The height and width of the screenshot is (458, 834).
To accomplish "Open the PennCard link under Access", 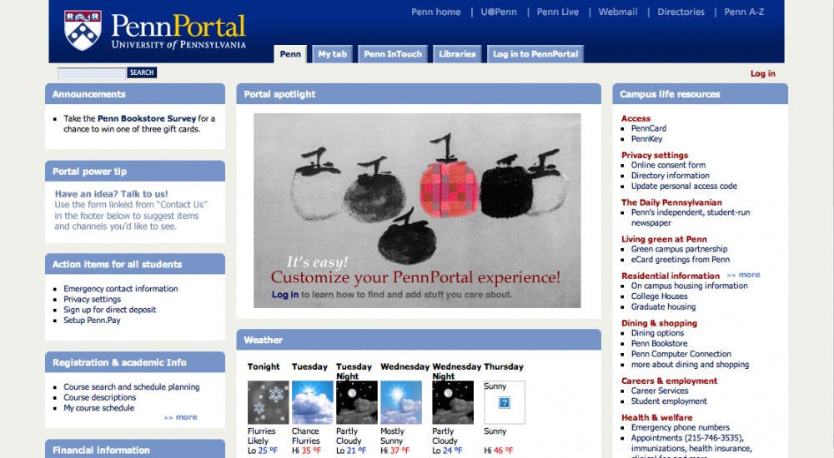I will point(648,129).
